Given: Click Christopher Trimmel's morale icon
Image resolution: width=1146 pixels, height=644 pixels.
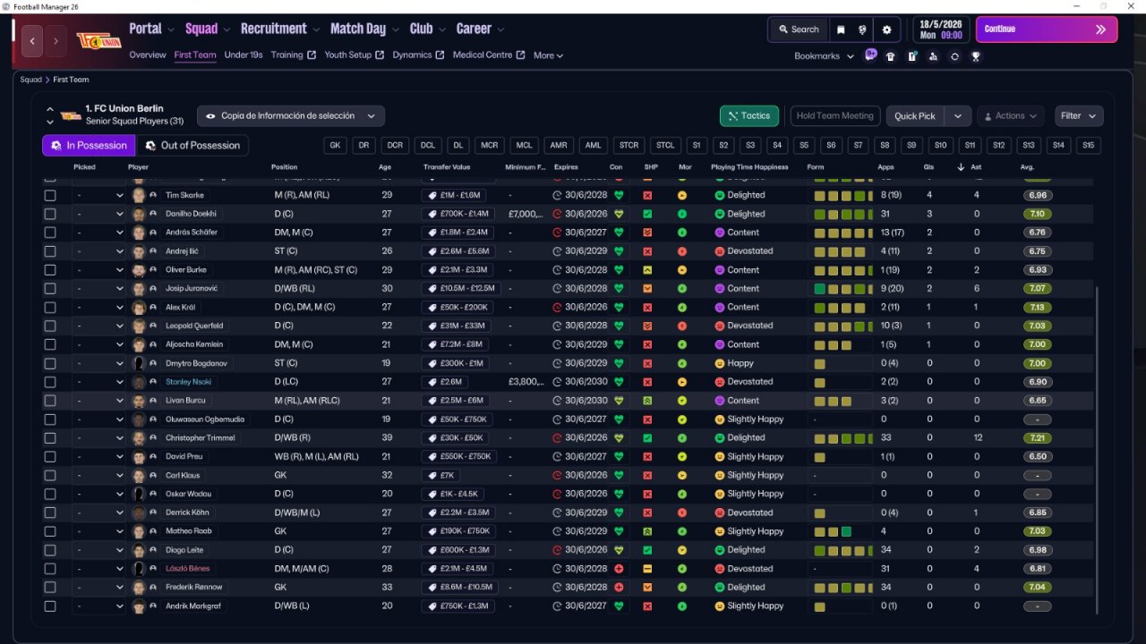Looking at the screenshot, I should tap(681, 438).
